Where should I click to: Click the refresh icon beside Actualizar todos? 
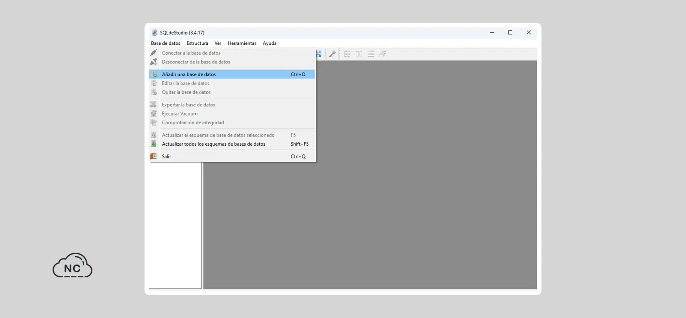click(154, 144)
